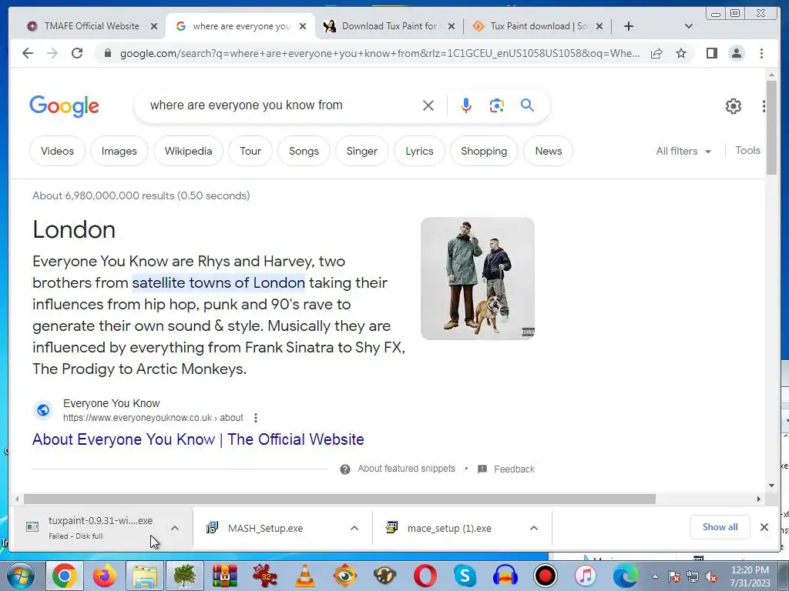The height and width of the screenshot is (591, 789).
Task: Open About Everyone You Know official website link
Action: 198,439
